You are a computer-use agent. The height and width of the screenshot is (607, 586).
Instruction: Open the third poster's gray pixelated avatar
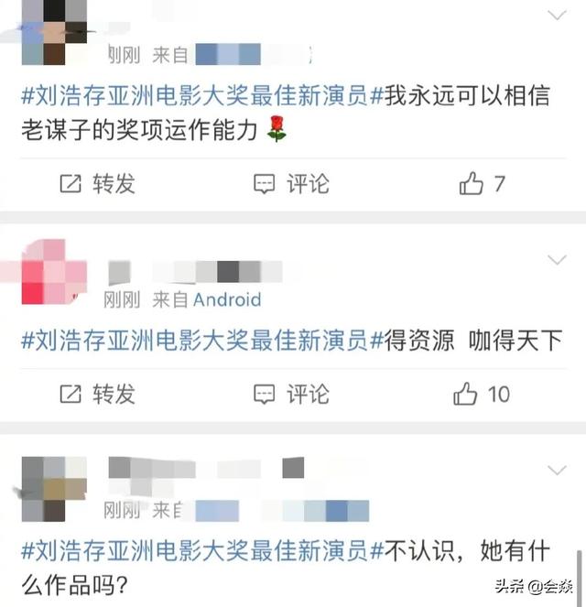tap(54, 489)
